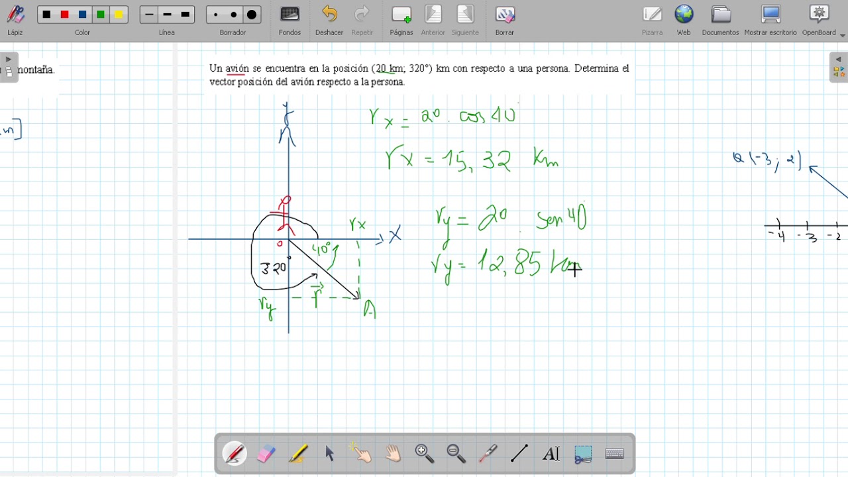Select the interact pointing hand tool

pos(361,454)
